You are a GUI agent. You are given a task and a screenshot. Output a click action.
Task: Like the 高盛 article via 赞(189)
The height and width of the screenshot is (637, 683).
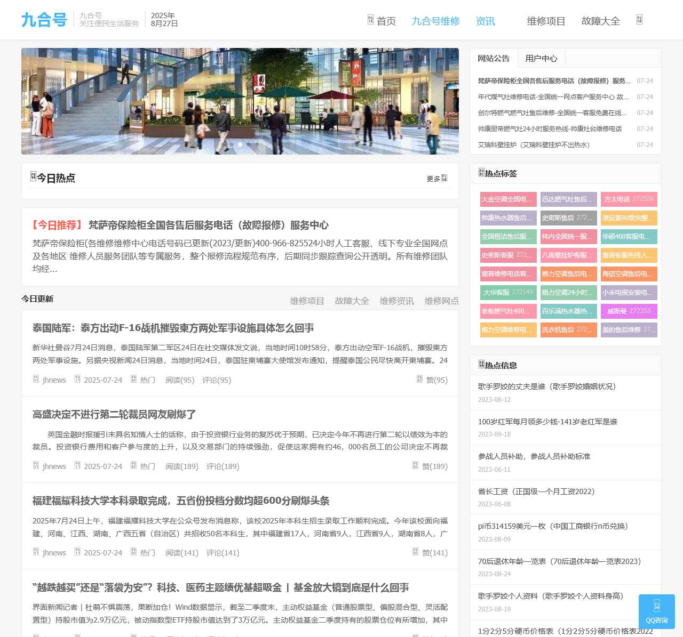coord(416,466)
